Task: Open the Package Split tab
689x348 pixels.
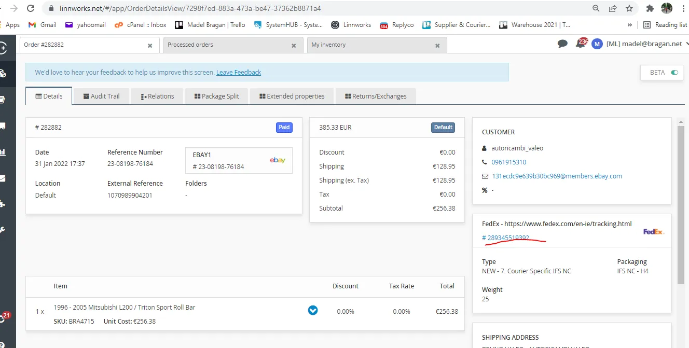Action: point(216,96)
